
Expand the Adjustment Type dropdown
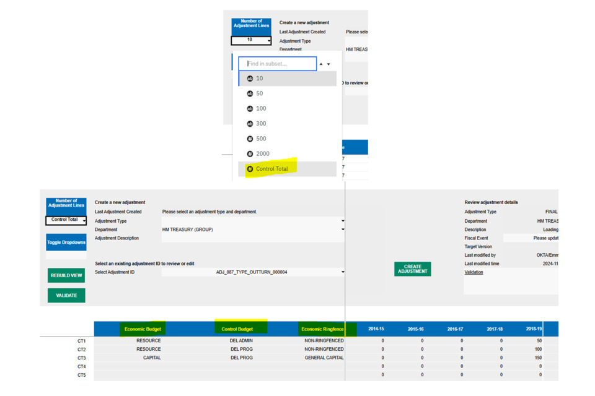coord(342,221)
